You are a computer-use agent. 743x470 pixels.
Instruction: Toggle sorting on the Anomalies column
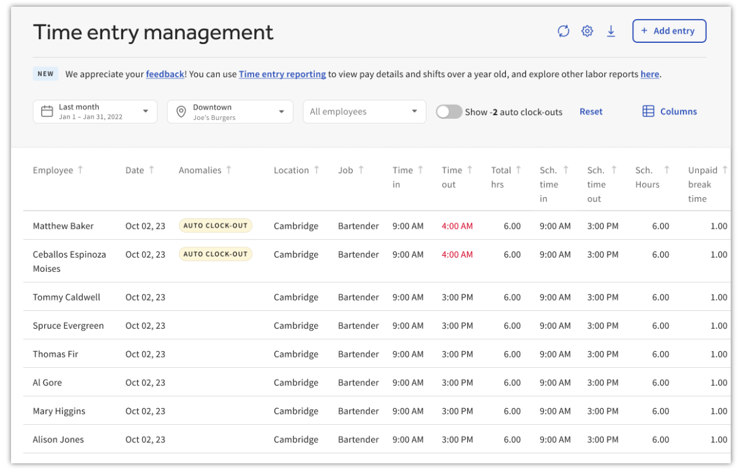click(228, 170)
